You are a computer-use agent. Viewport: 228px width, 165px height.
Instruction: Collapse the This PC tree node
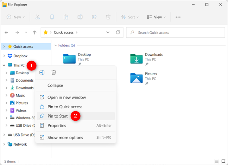[4, 65]
